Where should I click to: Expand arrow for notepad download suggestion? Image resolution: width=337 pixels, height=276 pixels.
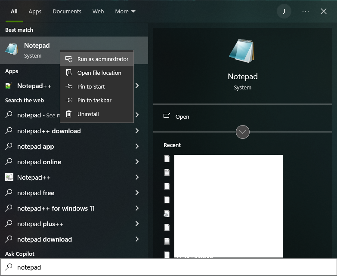(137, 239)
